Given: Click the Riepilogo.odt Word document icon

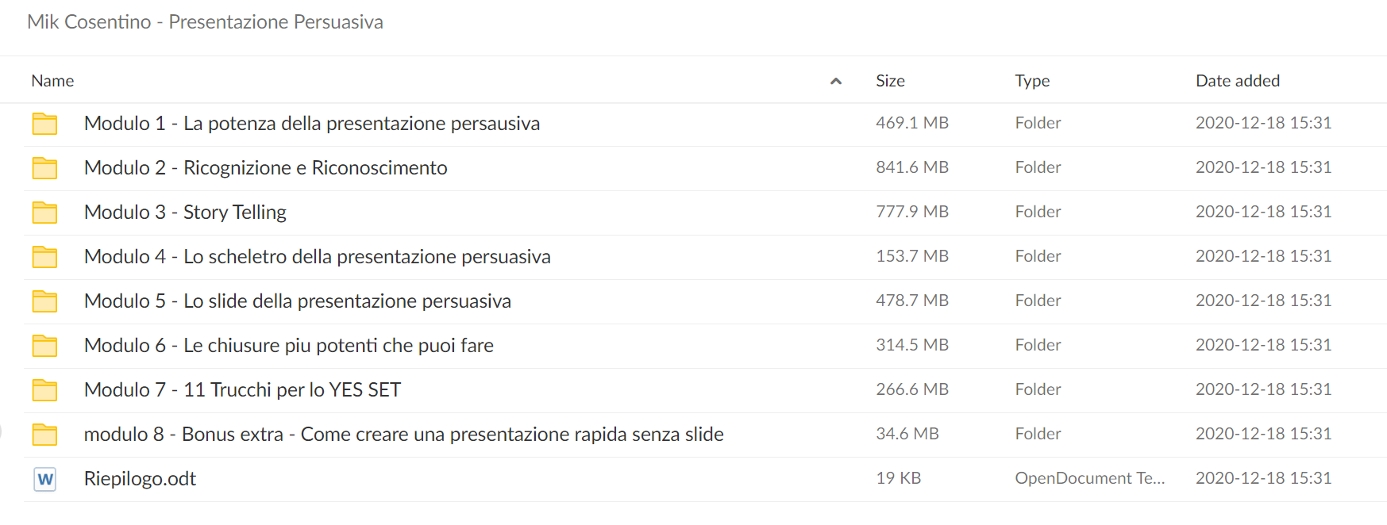Looking at the screenshot, I should click(x=45, y=479).
